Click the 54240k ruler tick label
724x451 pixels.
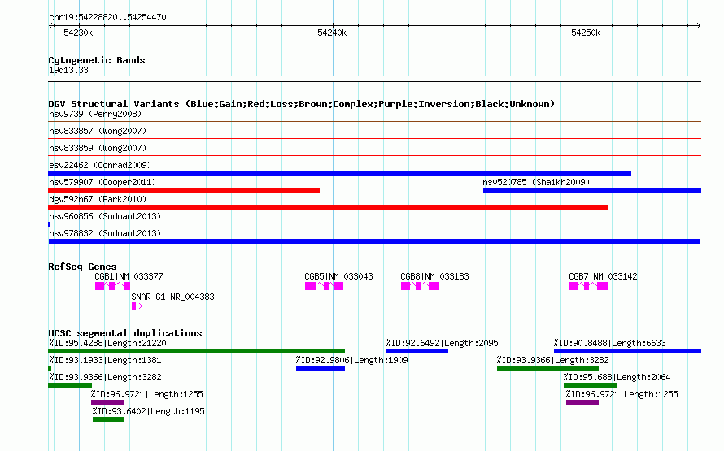pos(332,33)
